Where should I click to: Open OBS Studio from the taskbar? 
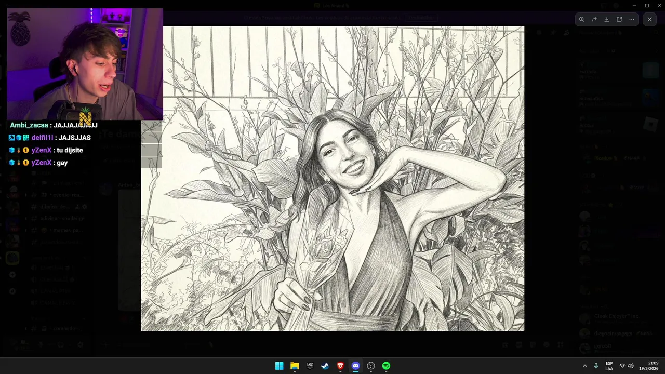pos(371,366)
